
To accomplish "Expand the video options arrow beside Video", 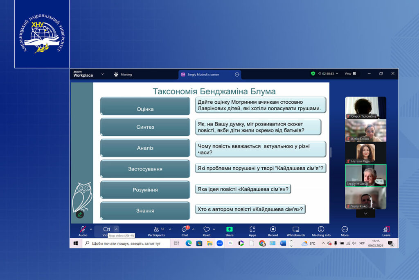I will click(x=116, y=229).
